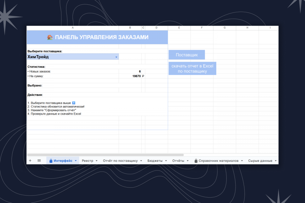Click the Действия label cell
This screenshot has height=203, width=305.
[35, 95]
